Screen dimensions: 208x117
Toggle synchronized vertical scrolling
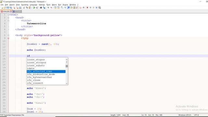coord(55,8)
